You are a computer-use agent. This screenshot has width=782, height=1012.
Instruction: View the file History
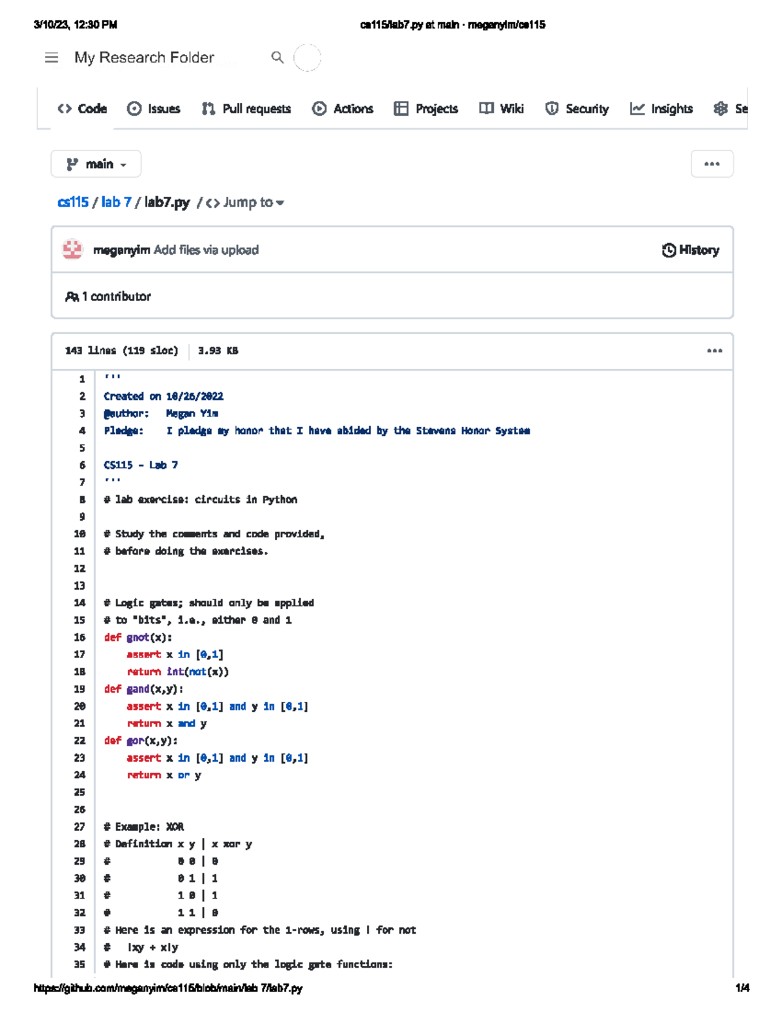pos(691,250)
